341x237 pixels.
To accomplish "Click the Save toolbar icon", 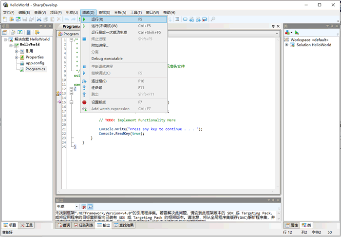I will tap(24, 19).
